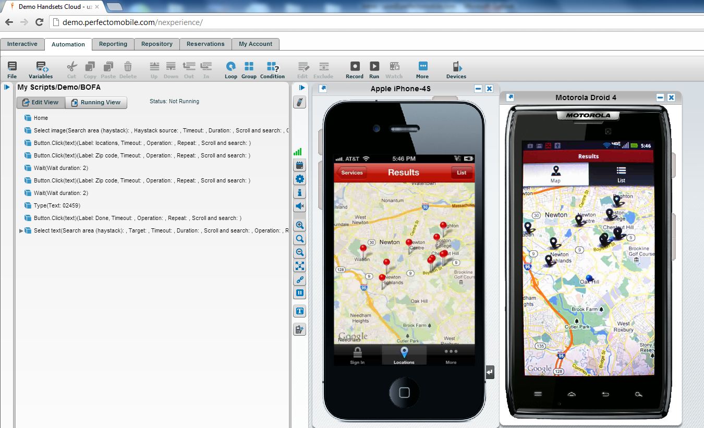
Task: Click the handset icon in vertical toolbar
Action: 300,102
